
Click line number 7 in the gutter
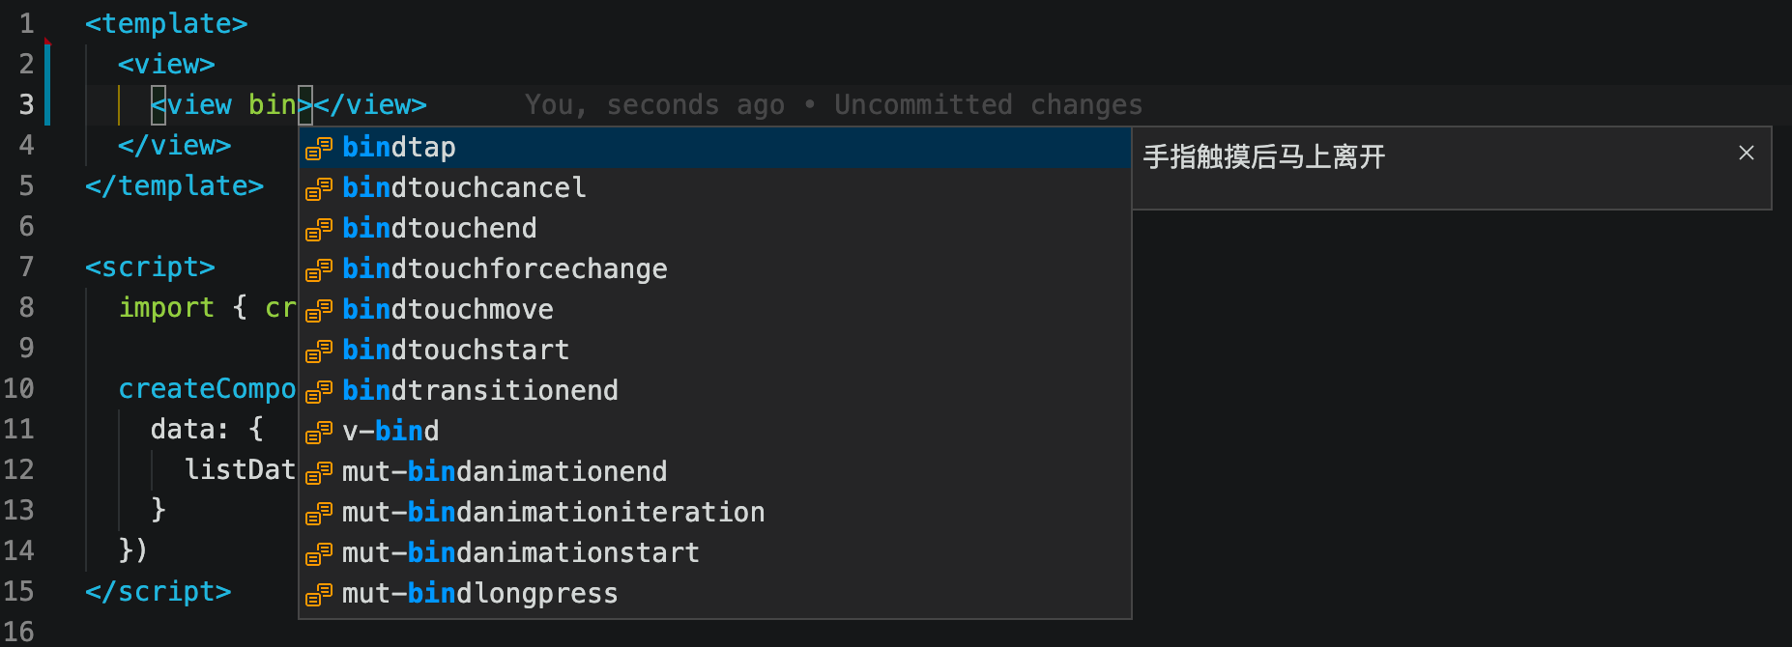(x=26, y=267)
